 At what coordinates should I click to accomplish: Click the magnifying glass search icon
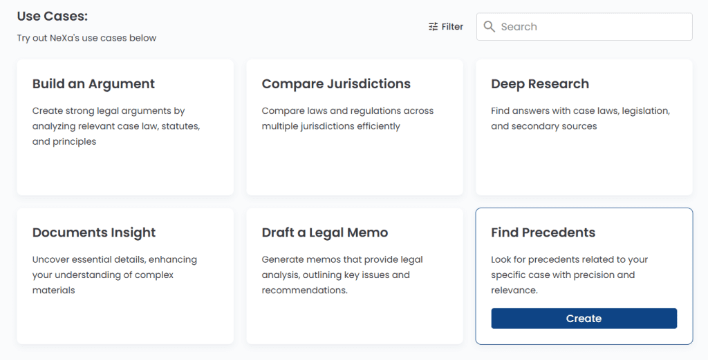click(489, 26)
